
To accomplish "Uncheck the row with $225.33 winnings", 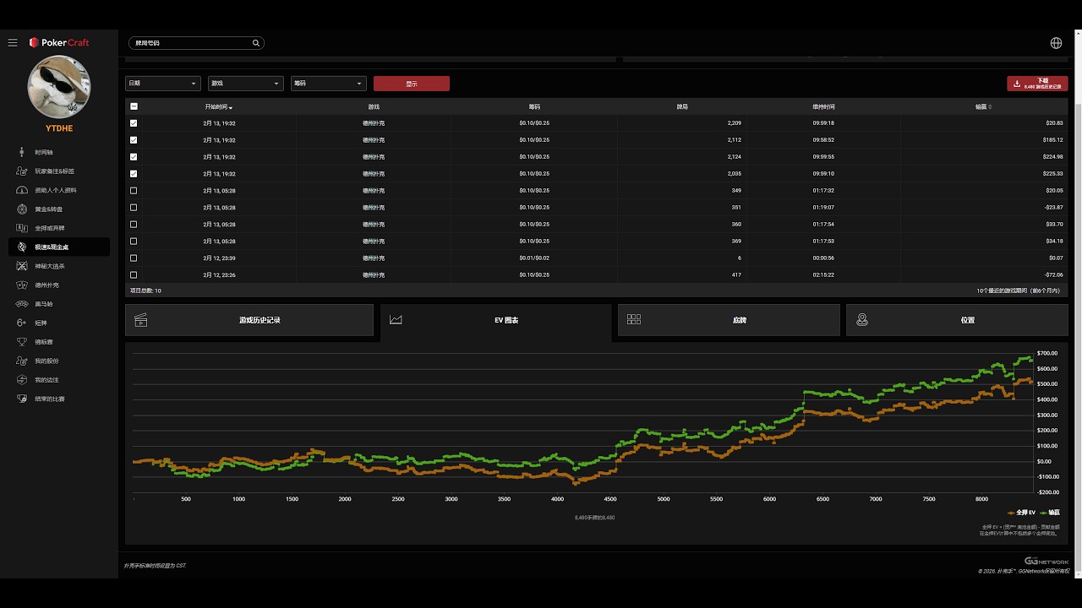I will pos(134,174).
